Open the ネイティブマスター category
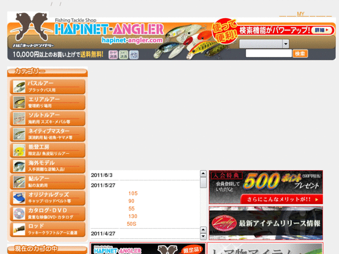The width and height of the screenshot is (339, 254). [x=48, y=134]
